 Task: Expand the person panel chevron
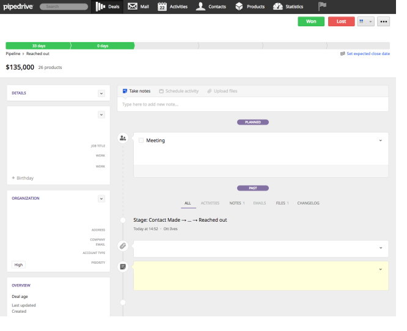101,115
